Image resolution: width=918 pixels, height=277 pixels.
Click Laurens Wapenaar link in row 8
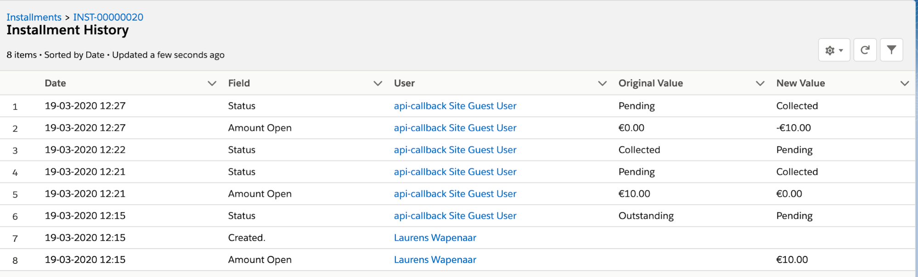click(x=435, y=260)
